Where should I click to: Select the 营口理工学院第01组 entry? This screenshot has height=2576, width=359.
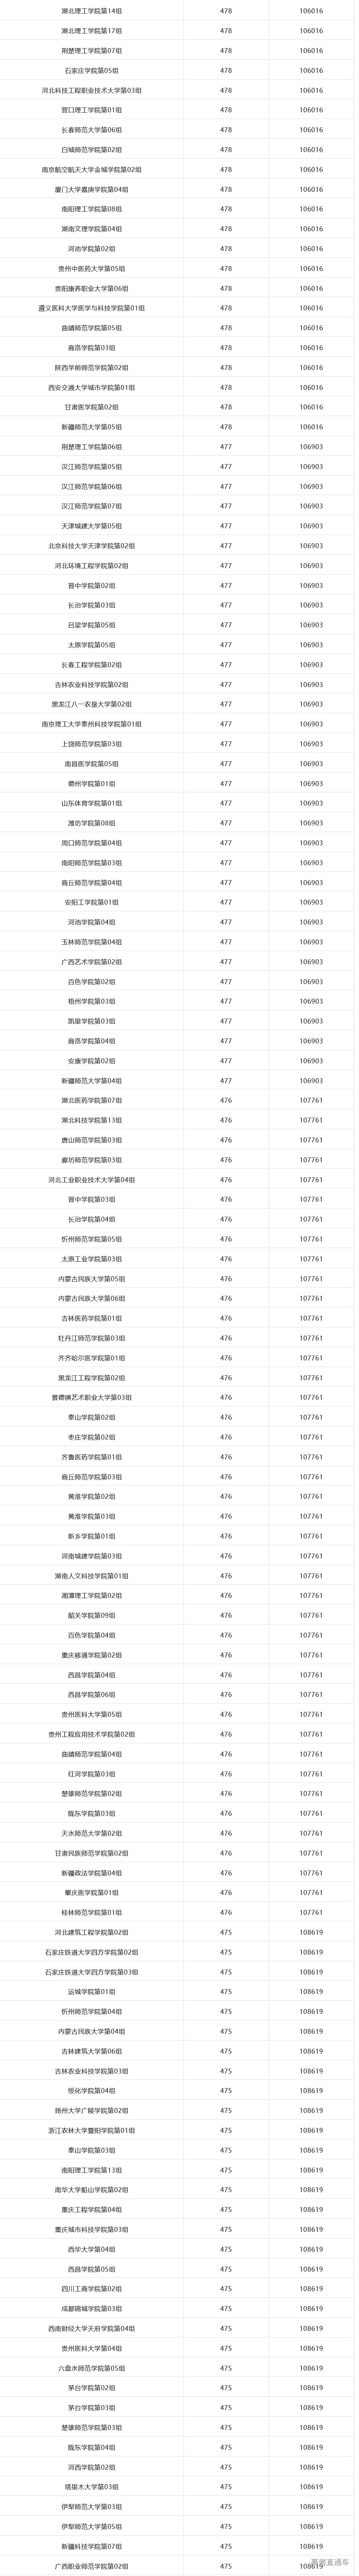(92, 110)
